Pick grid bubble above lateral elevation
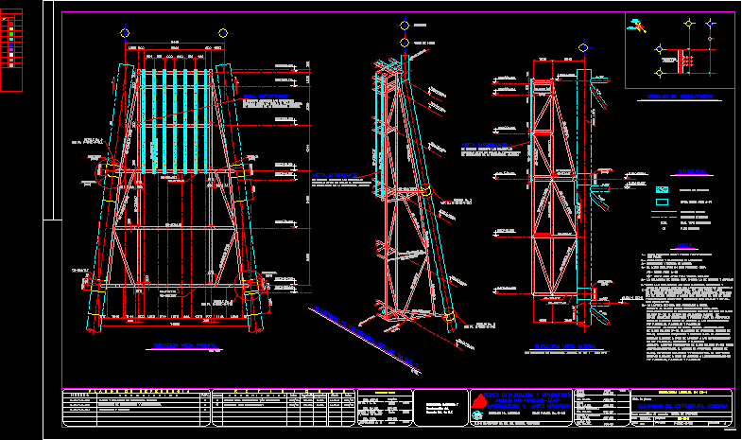Screen dimensions: 742x440 point(583,47)
